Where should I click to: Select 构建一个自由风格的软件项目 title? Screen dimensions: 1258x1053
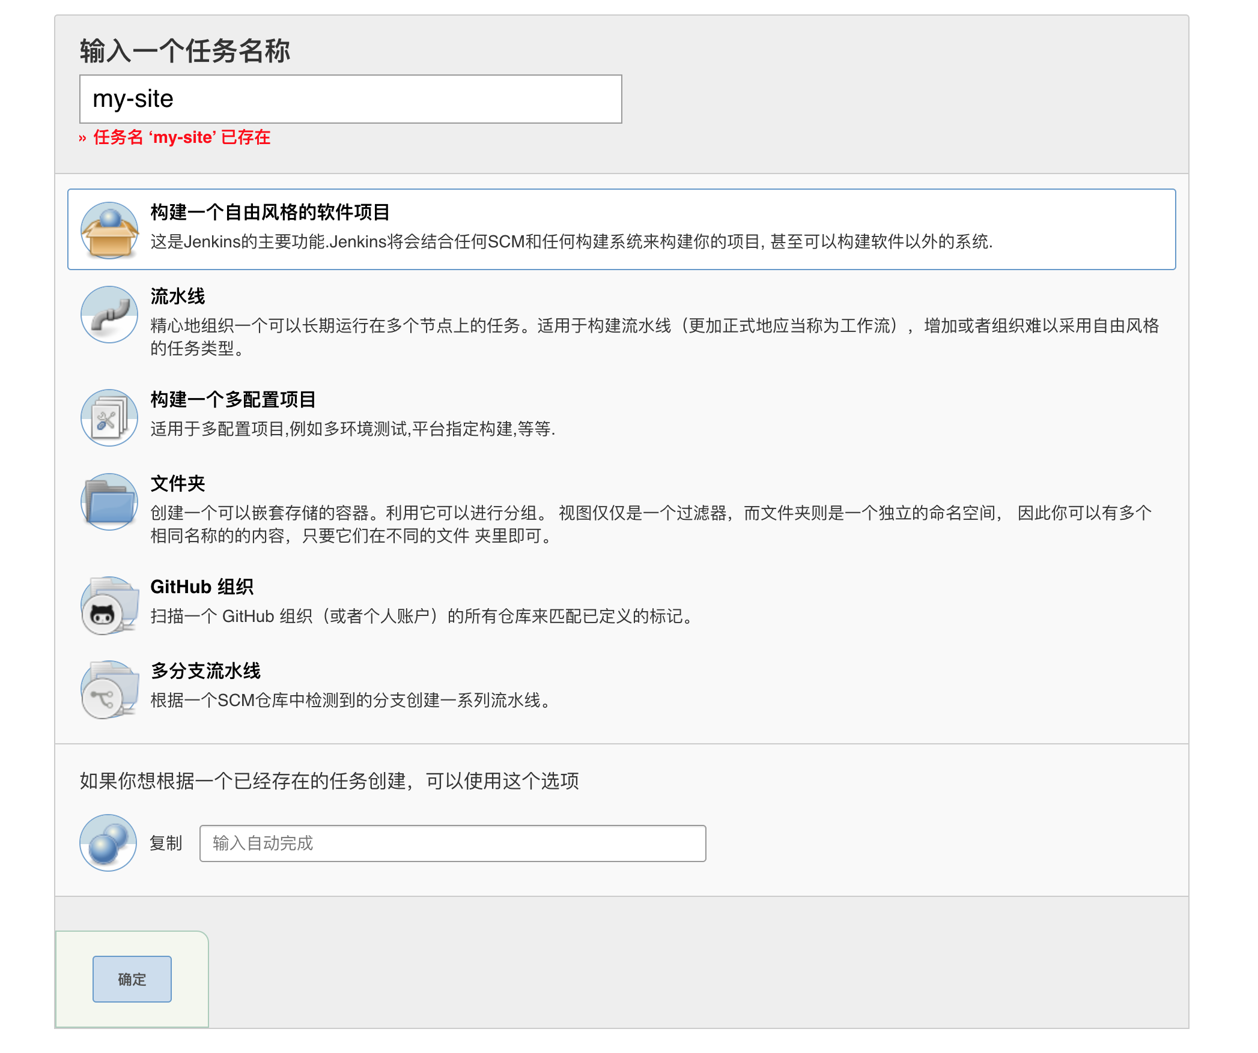pyautogui.click(x=270, y=212)
